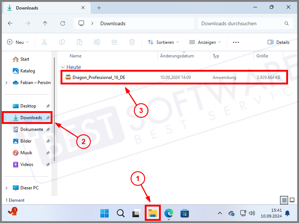Click the Copy icon in toolbar
The height and width of the screenshot is (223, 299).
click(62, 42)
